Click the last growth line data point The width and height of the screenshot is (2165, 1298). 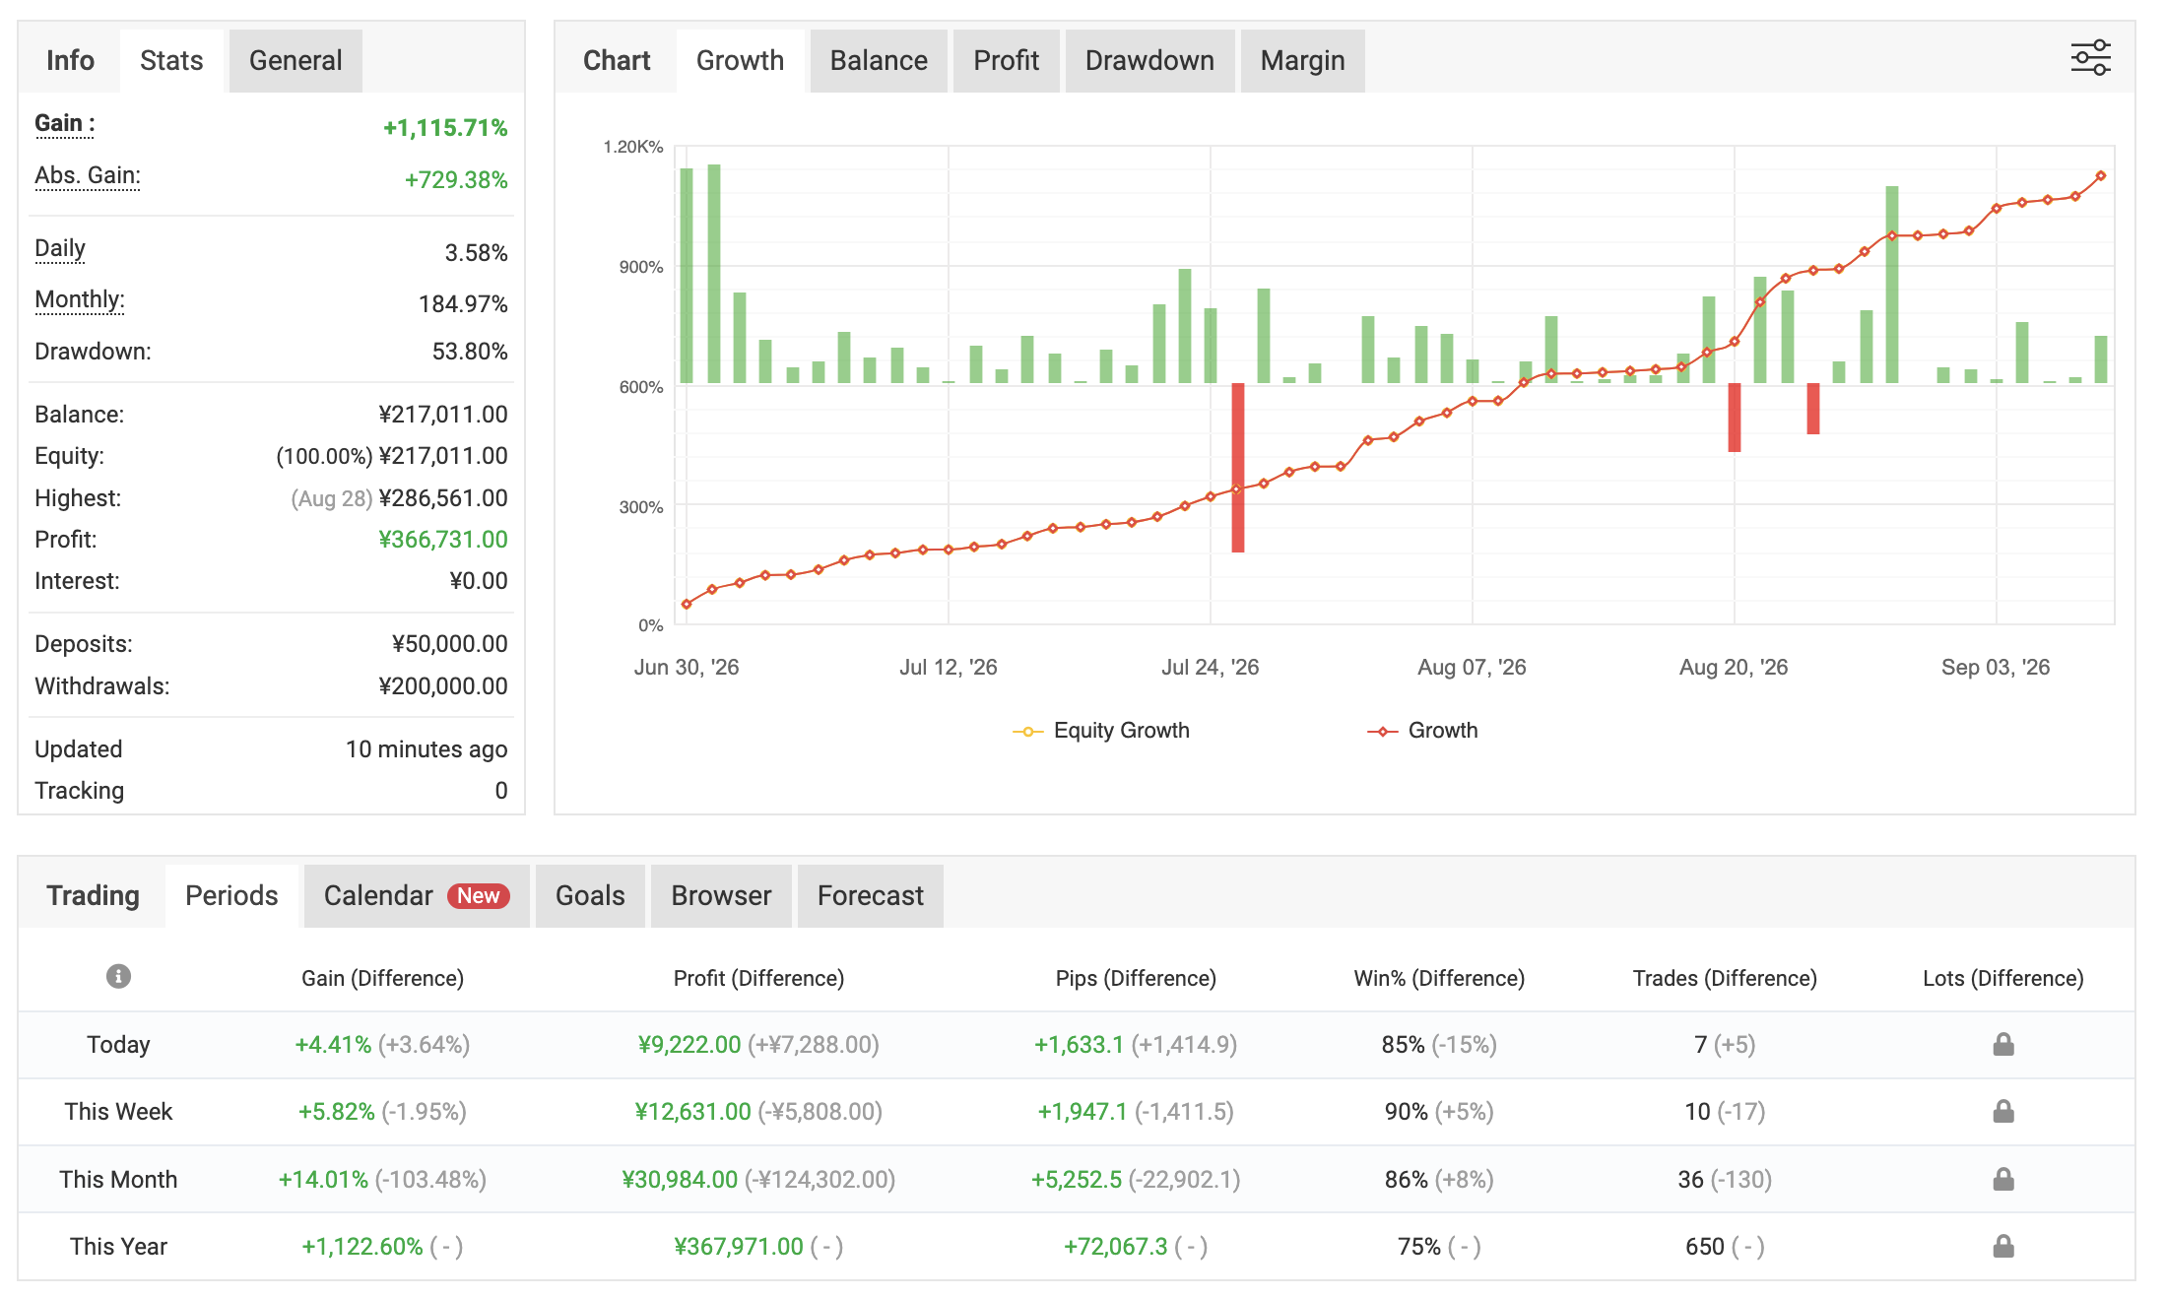tap(2100, 176)
